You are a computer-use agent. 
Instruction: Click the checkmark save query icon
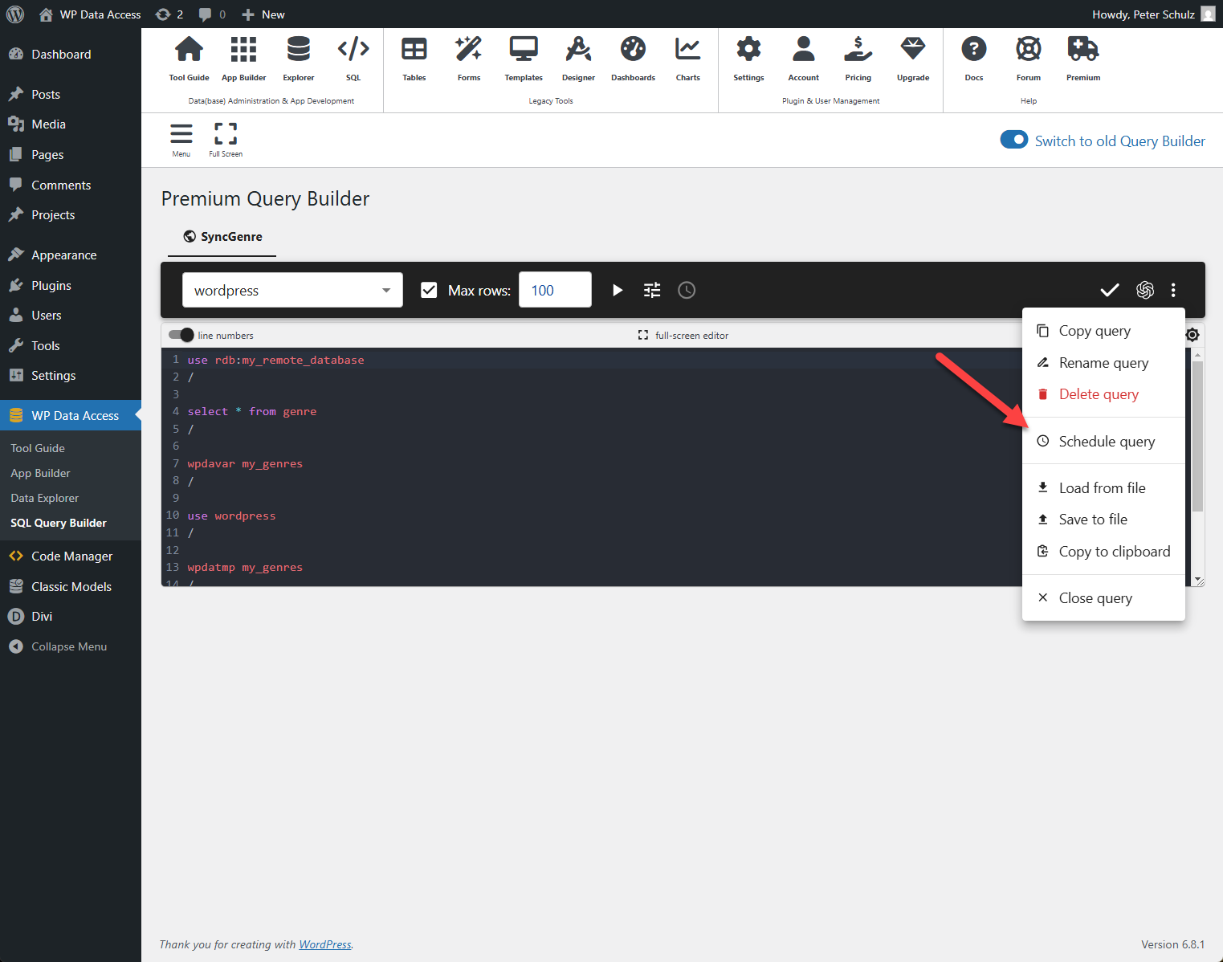click(1110, 290)
